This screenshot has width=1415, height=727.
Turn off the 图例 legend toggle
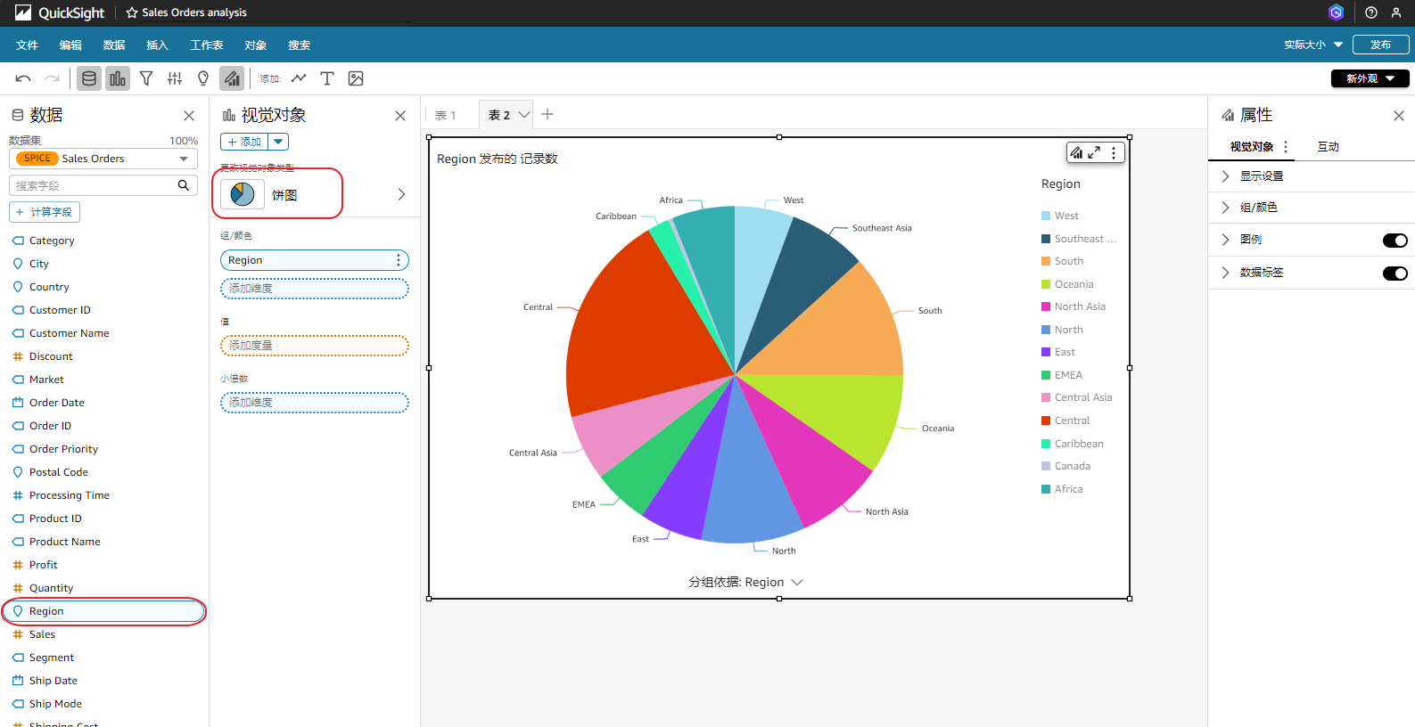(1394, 240)
